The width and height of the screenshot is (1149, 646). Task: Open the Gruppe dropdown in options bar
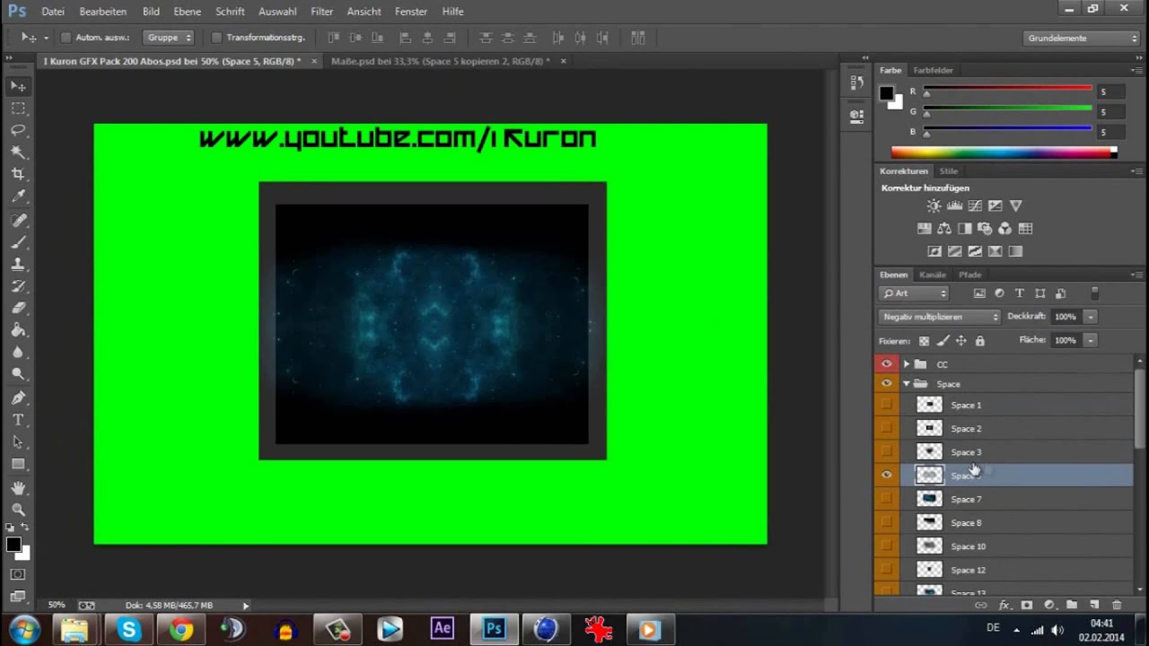tap(168, 38)
